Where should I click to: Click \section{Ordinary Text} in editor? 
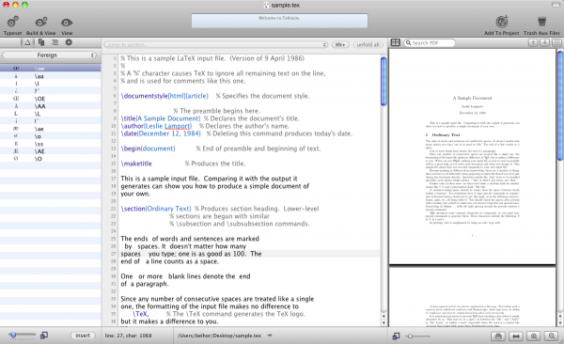[156, 209]
